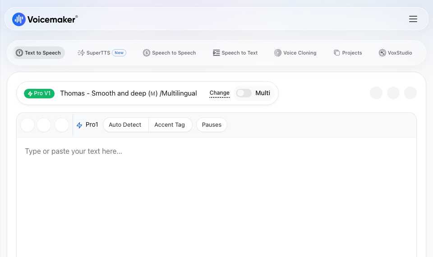This screenshot has width=433, height=257.
Task: Click the Pro1 lightning bolt engine label
Action: tap(87, 125)
